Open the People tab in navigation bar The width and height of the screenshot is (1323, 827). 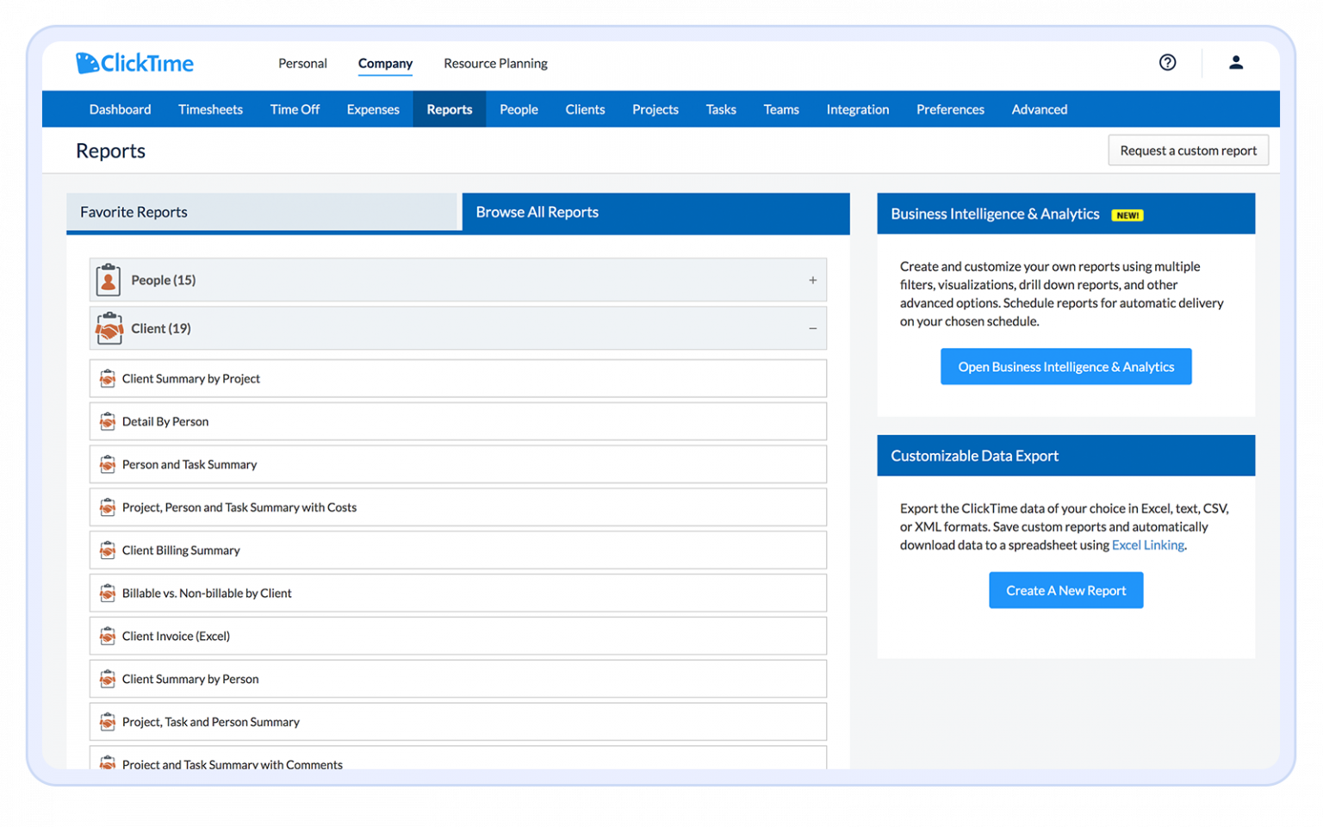pos(519,109)
